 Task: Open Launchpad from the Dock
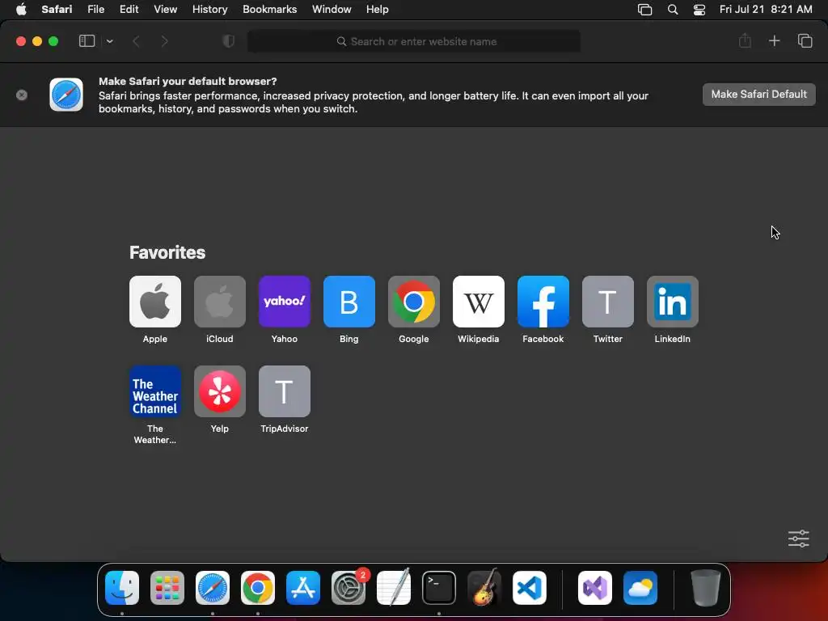(167, 588)
